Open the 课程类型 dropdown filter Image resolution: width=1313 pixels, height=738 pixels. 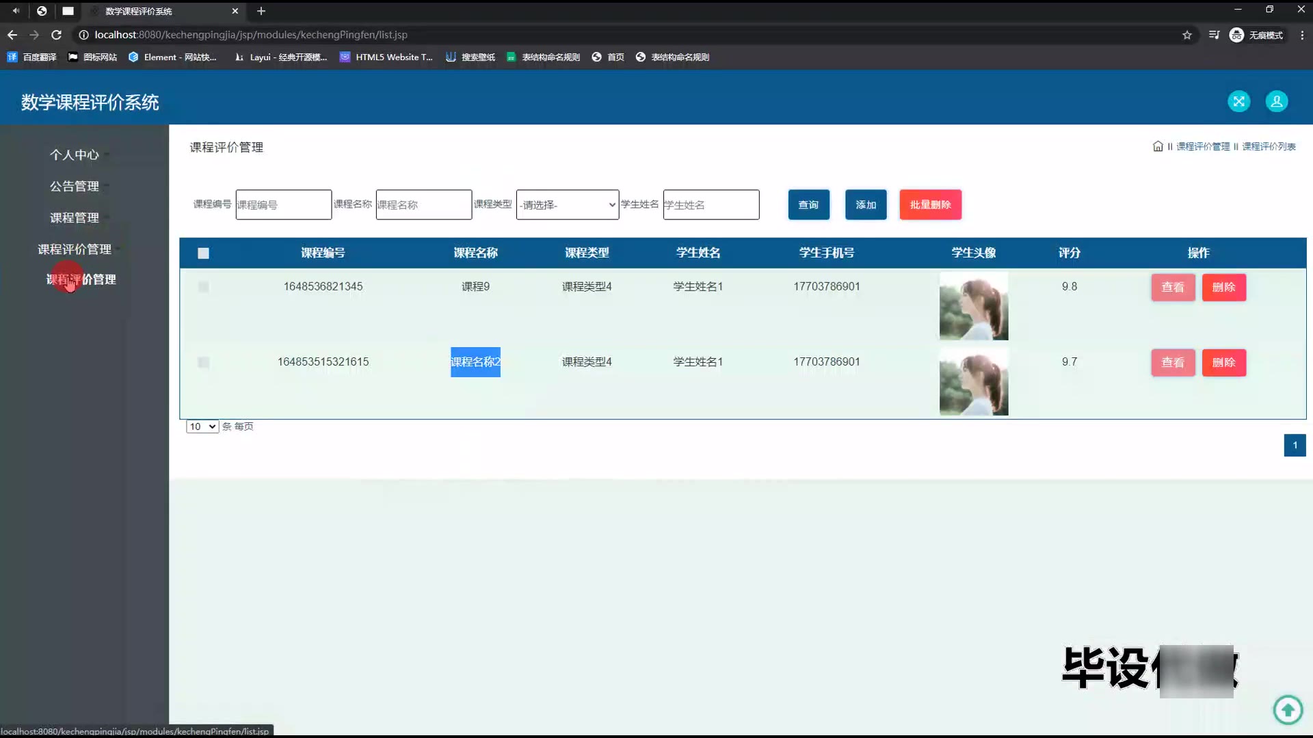[567, 205]
